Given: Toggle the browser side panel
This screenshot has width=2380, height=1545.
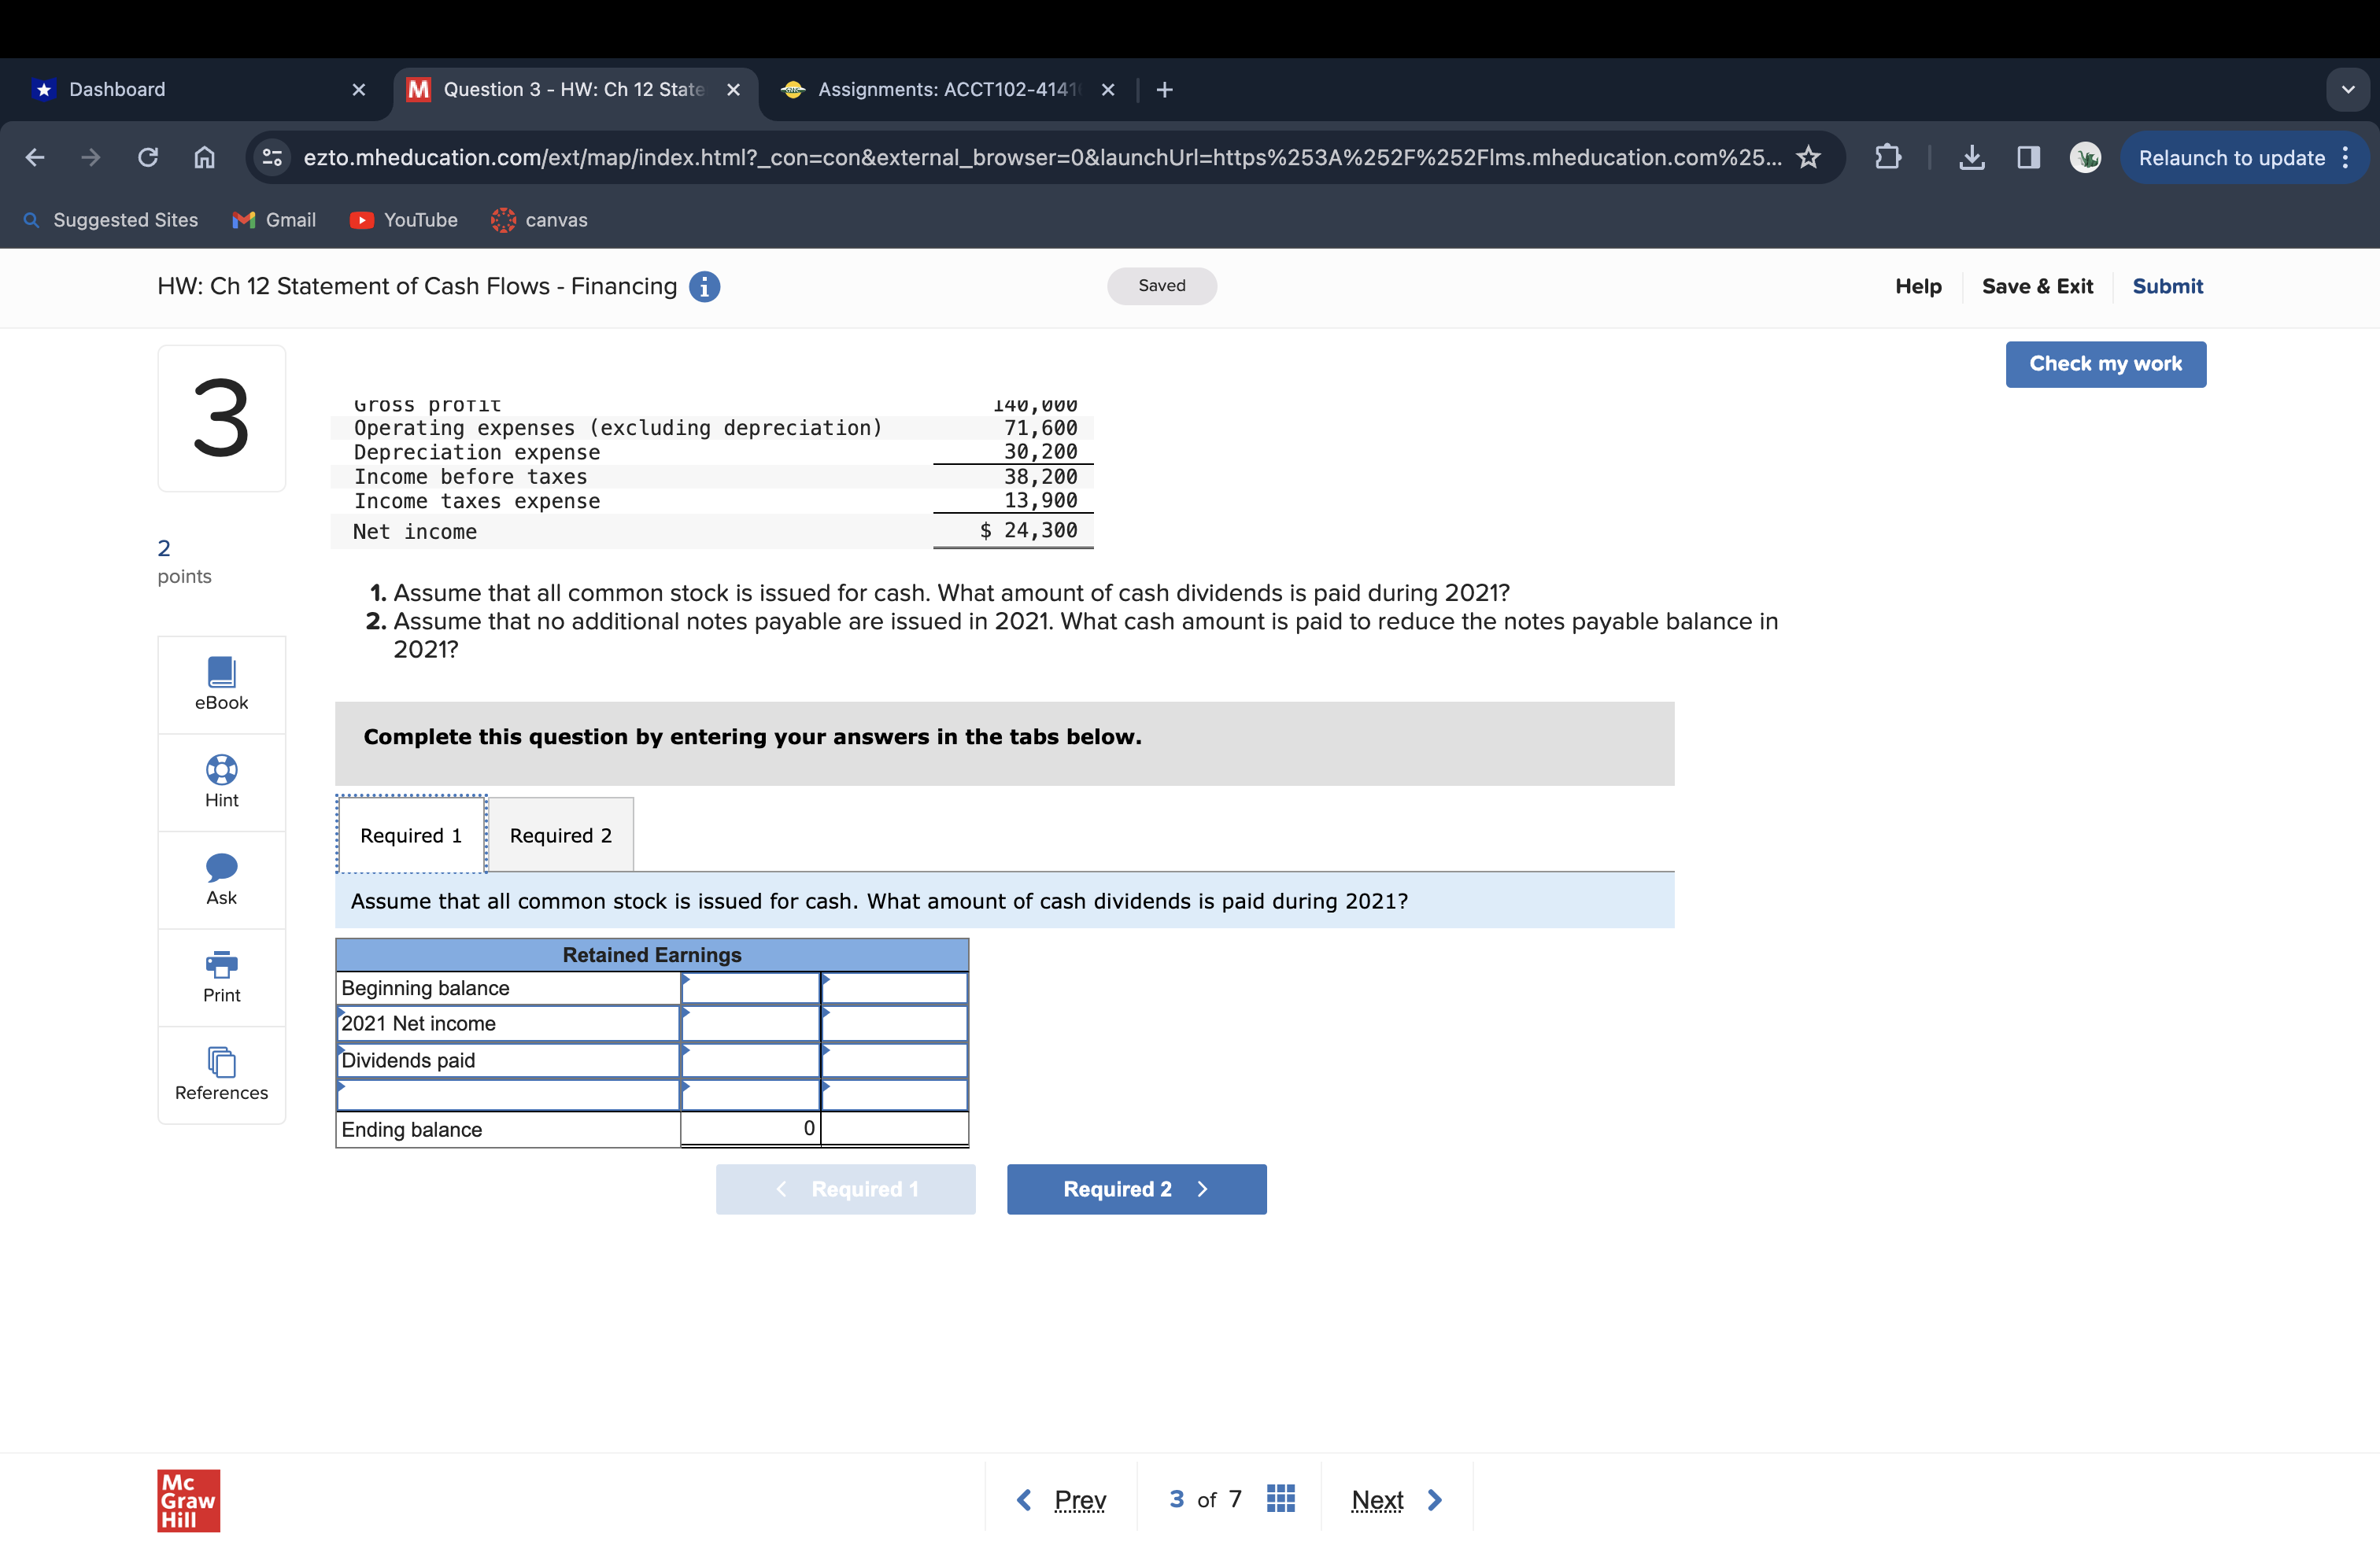Looking at the screenshot, I should tap(2028, 158).
